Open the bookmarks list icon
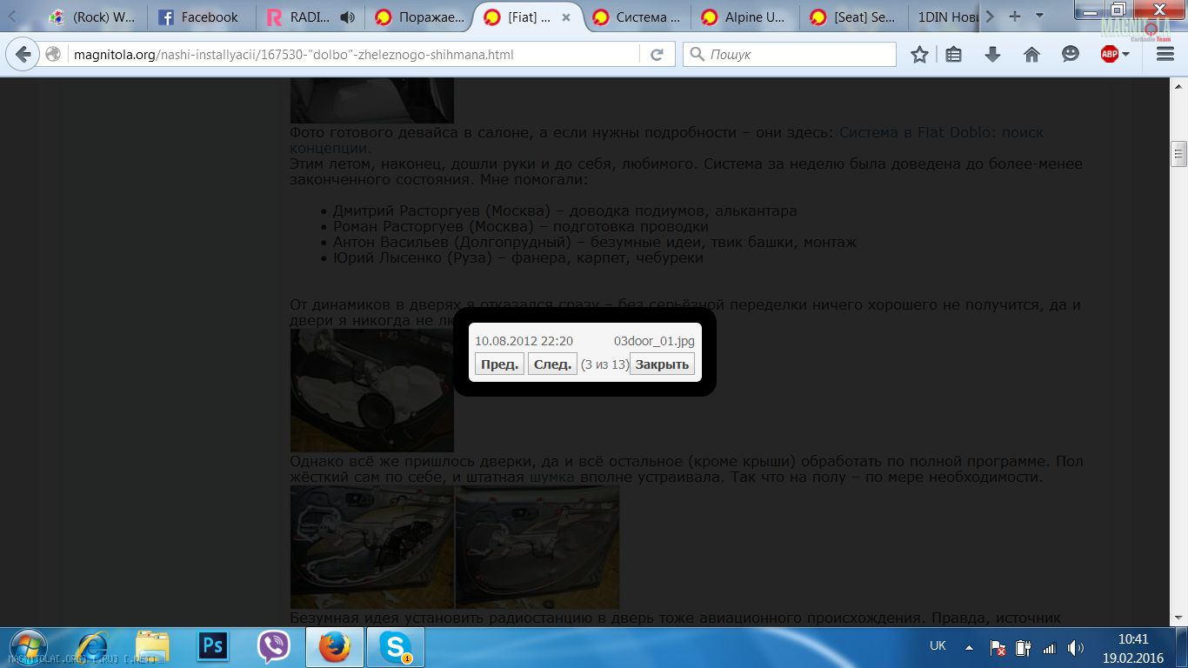The height and width of the screenshot is (668, 1188). pyautogui.click(x=954, y=55)
